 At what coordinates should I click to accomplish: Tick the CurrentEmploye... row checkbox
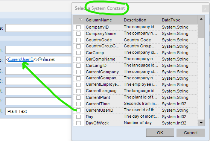click(79, 85)
